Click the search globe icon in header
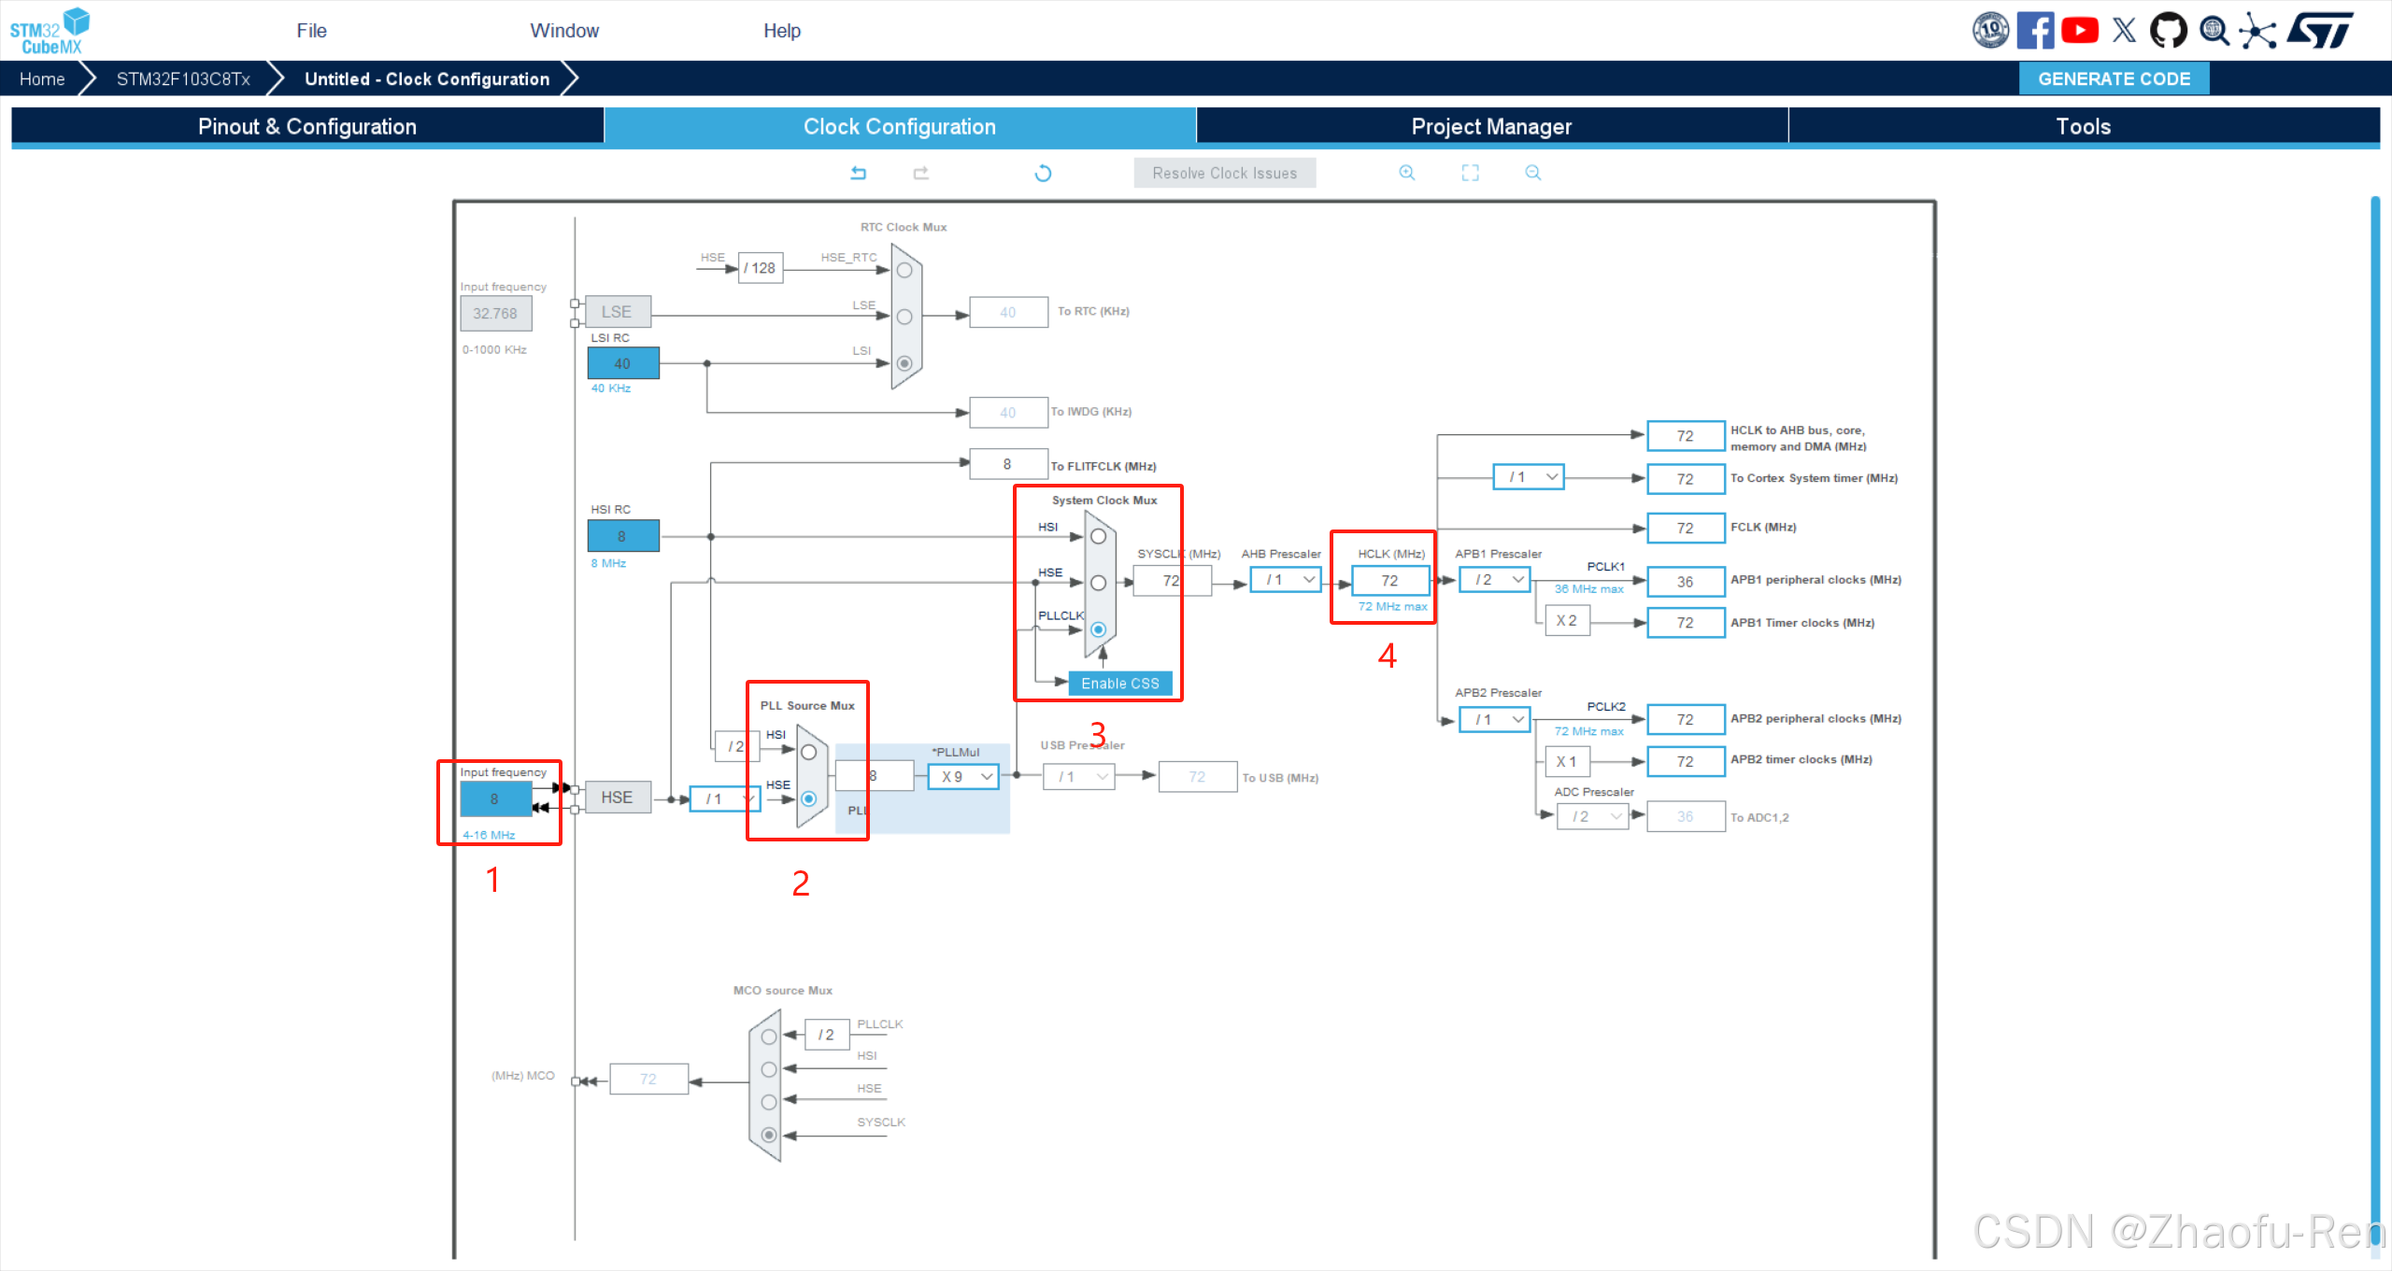Viewport: 2392px width, 1271px height. (2214, 30)
